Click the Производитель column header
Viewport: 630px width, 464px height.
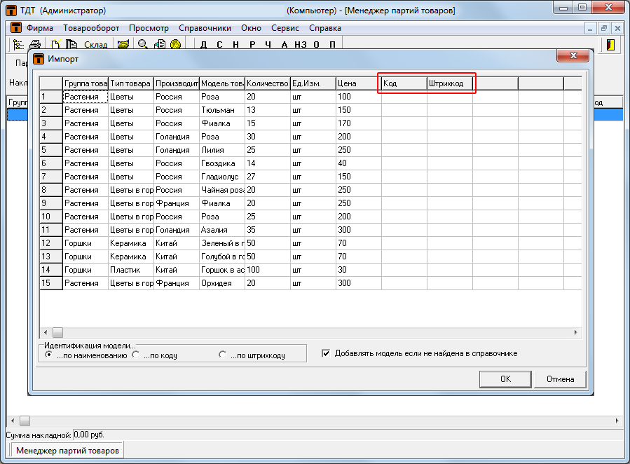pyautogui.click(x=177, y=83)
